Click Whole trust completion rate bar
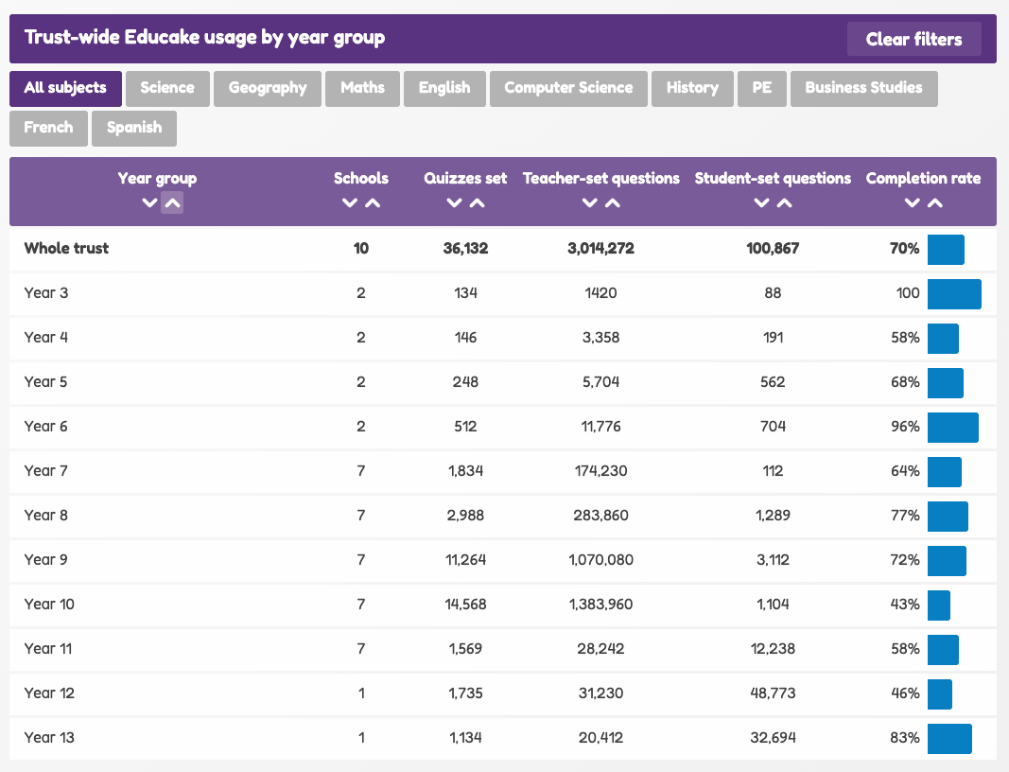This screenshot has height=772, width=1009. (x=946, y=250)
